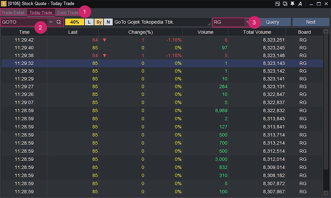331x198 pixels.
Task: Open the font size 'A' icon
Action: (300, 4)
